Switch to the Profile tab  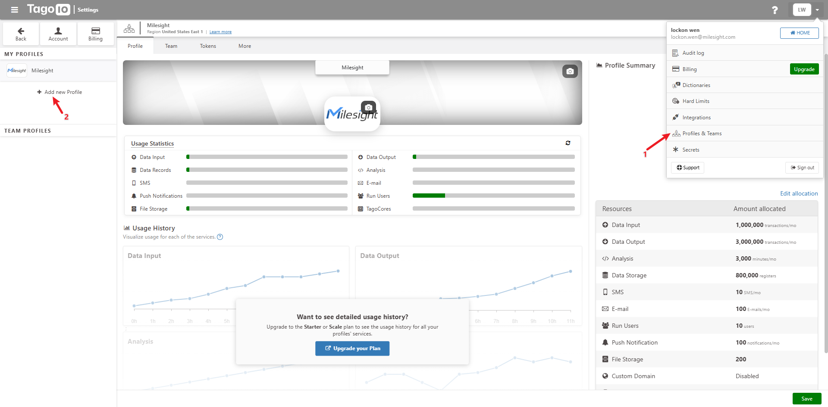pyautogui.click(x=135, y=46)
